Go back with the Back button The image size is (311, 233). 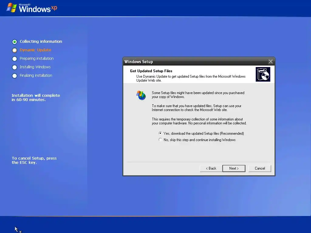(211, 168)
